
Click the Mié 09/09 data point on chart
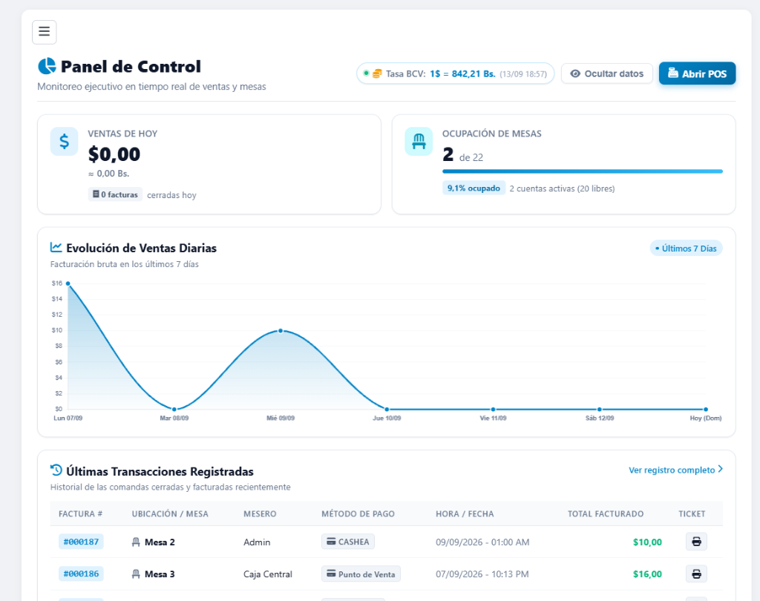[281, 331]
